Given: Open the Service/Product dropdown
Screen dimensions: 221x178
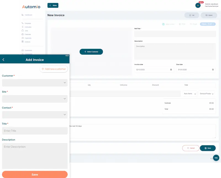Looking at the screenshot, I should coord(206,94).
